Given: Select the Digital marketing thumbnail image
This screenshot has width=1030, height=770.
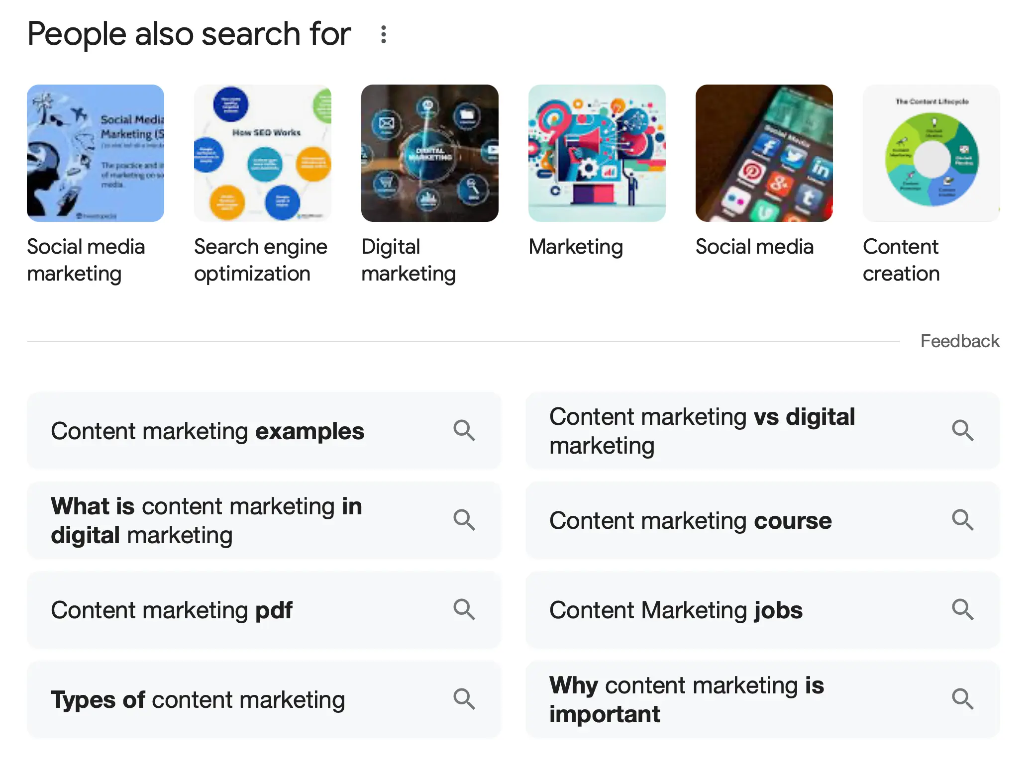Looking at the screenshot, I should tap(430, 153).
